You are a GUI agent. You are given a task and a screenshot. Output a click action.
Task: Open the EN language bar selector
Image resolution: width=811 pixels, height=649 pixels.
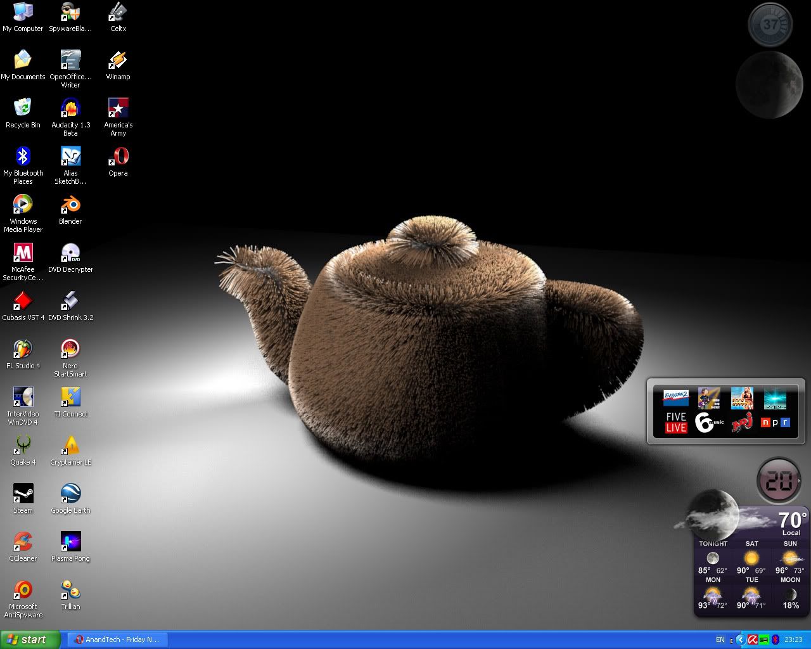pos(720,640)
